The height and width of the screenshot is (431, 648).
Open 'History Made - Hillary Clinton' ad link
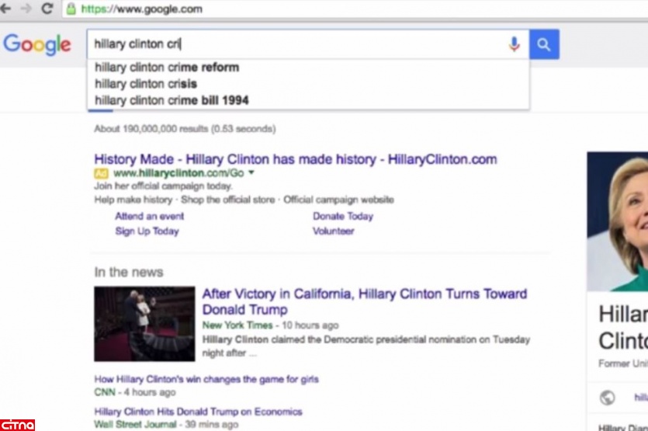(296, 159)
